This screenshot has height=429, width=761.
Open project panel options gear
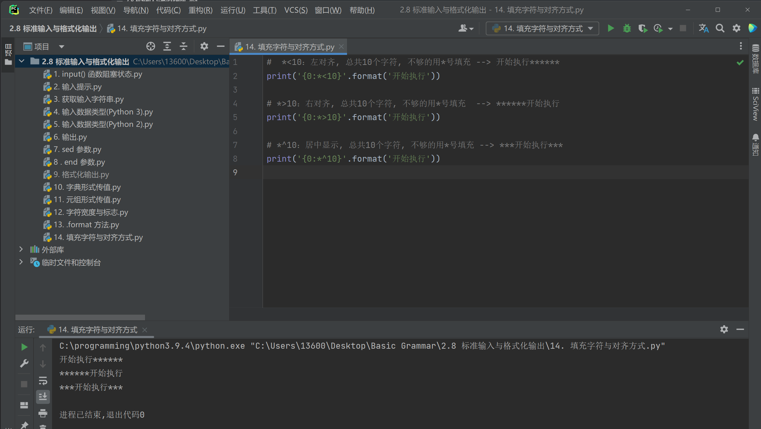point(204,47)
